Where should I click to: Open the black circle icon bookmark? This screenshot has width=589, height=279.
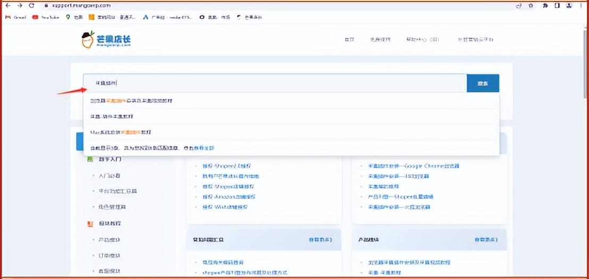(x=215, y=18)
